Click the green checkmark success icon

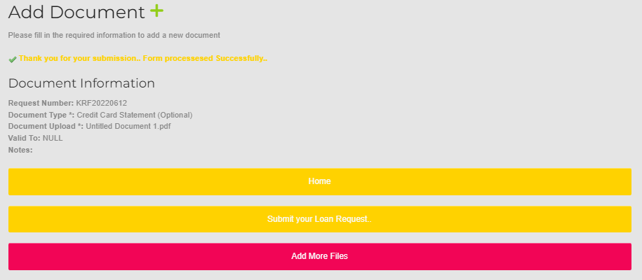click(x=13, y=59)
